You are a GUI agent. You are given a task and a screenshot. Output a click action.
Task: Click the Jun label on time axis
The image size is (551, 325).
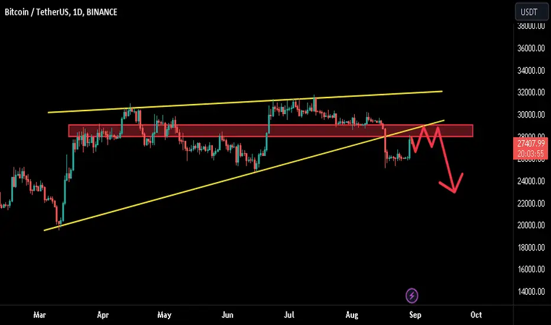coord(228,315)
